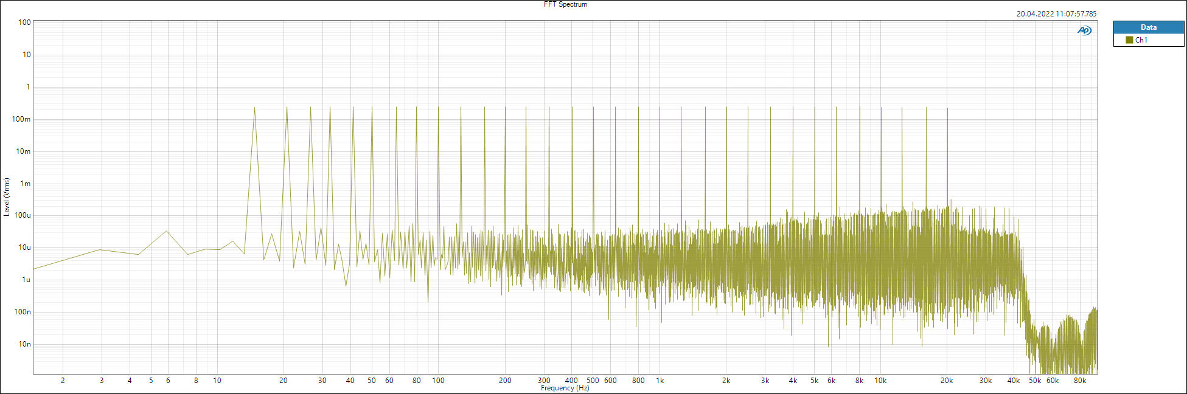Click the Data legend header
The height and width of the screenshot is (394, 1187).
click(x=1149, y=27)
